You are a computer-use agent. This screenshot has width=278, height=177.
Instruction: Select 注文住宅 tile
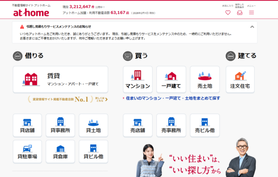click(240, 79)
